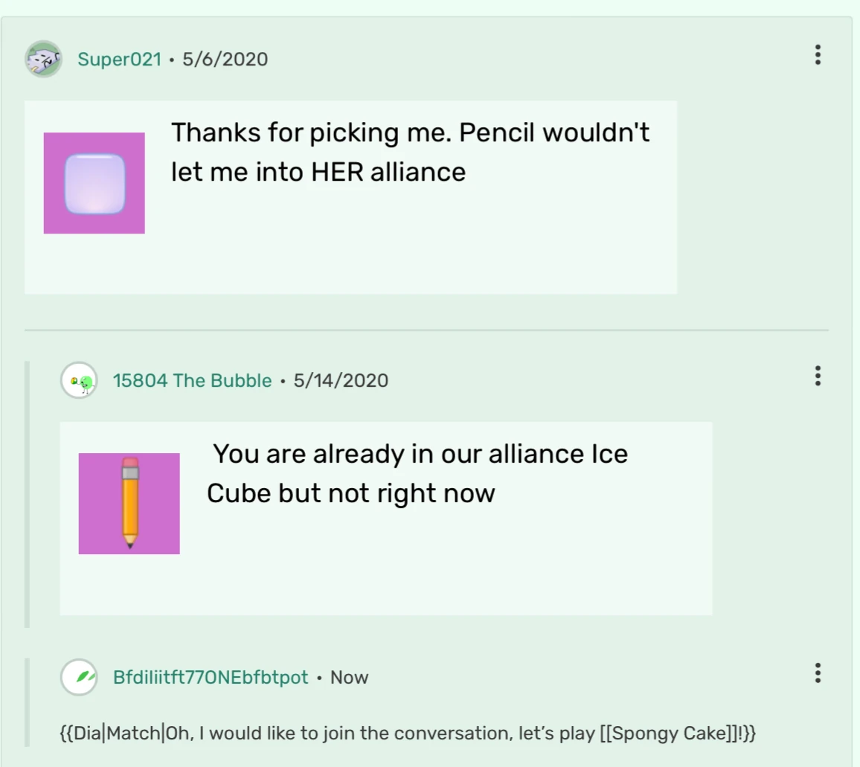Click the thread line beside The Bubble's reply
Viewport: 860px width, 767px height.
pos(28,494)
